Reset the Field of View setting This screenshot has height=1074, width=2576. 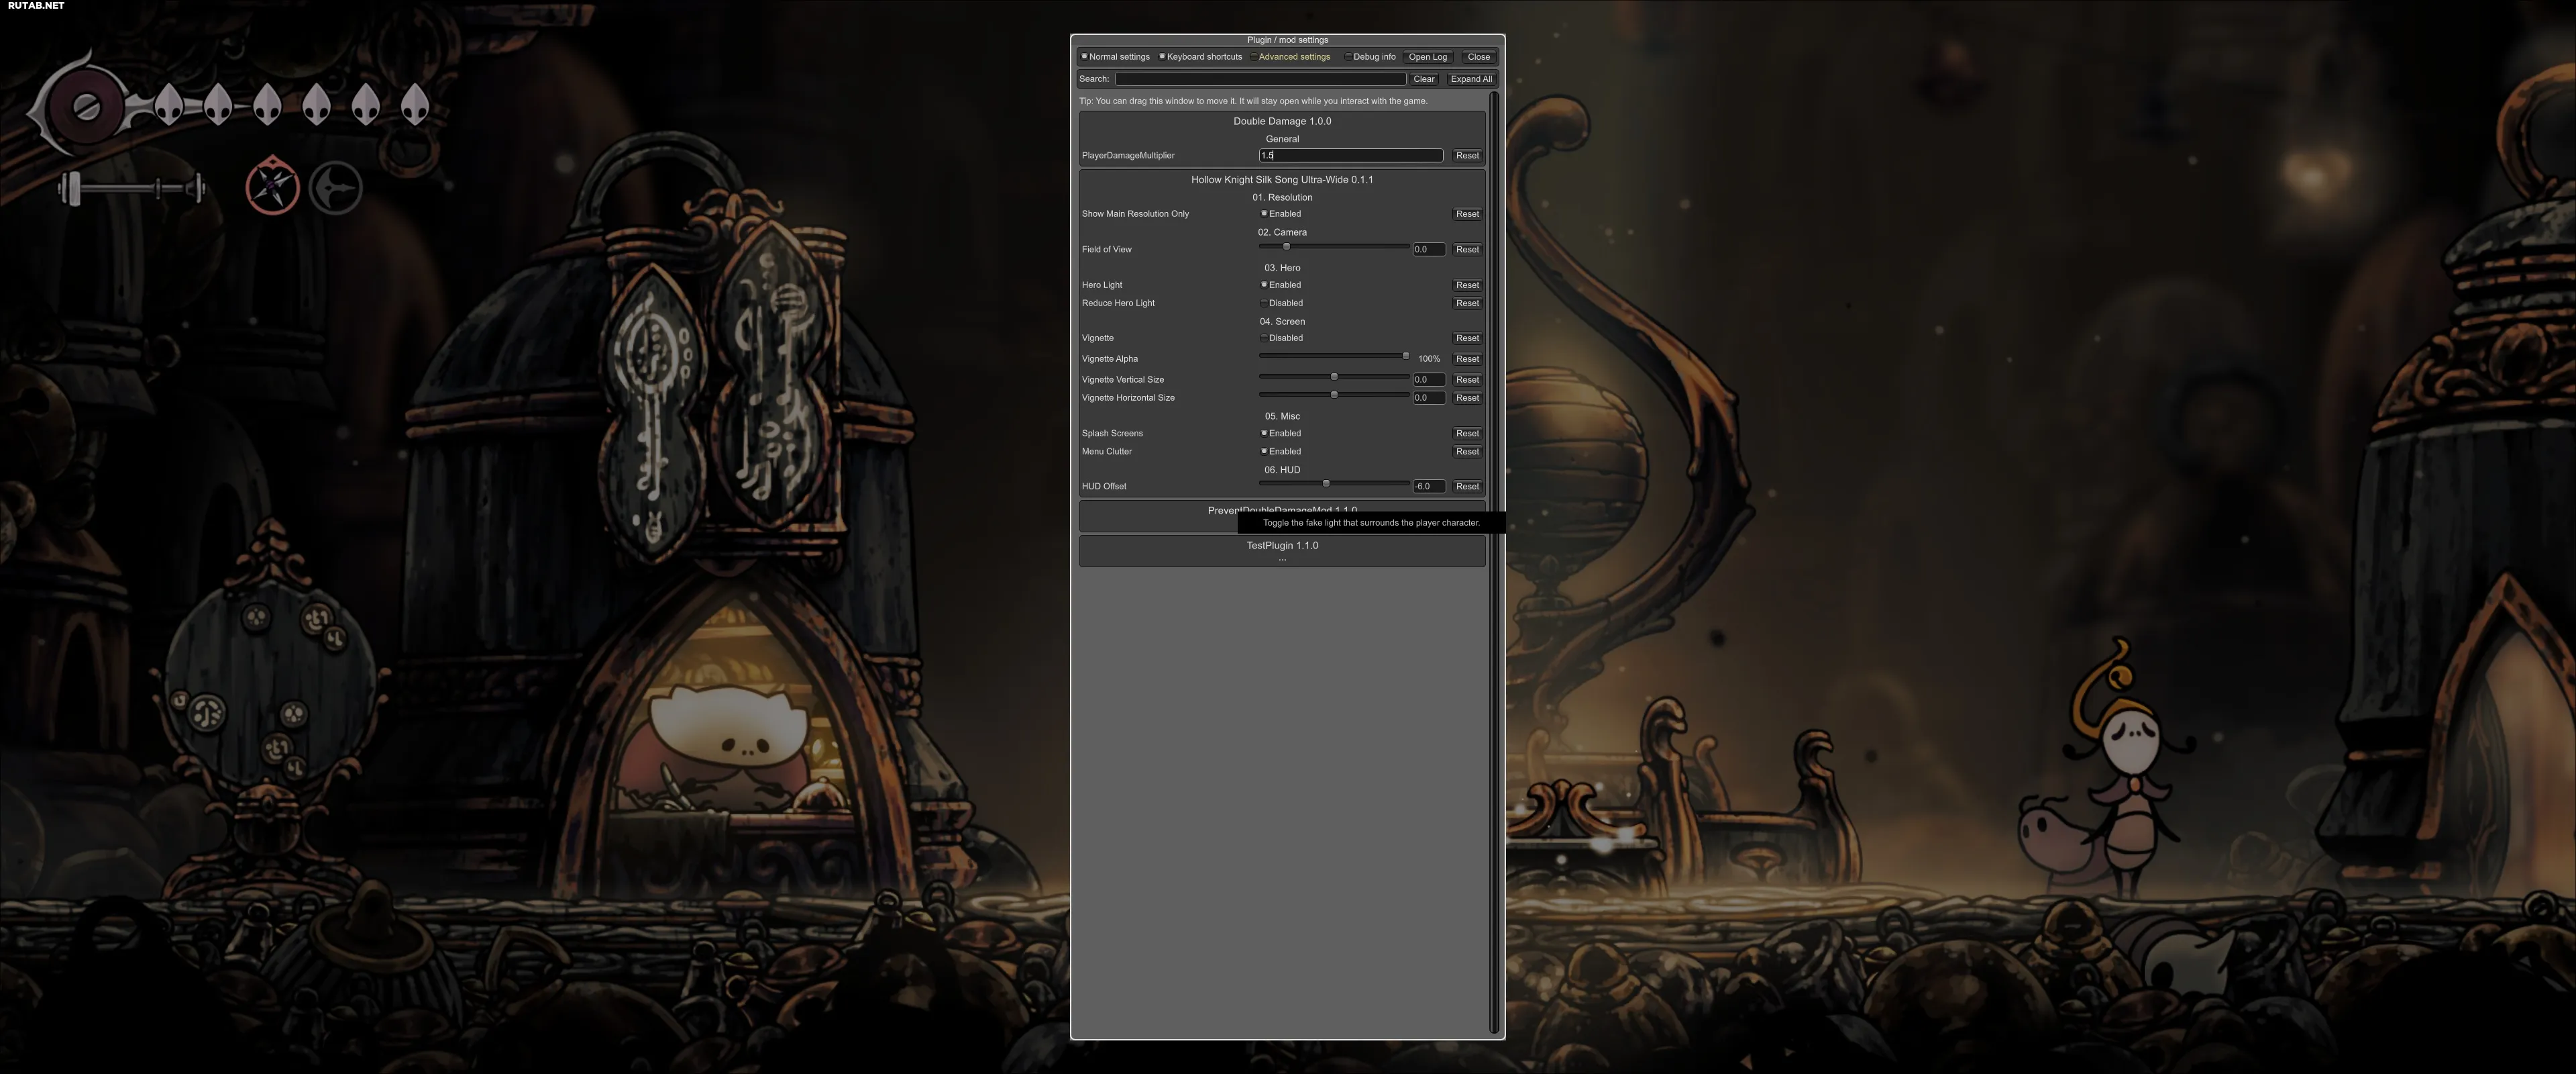[1467, 249]
